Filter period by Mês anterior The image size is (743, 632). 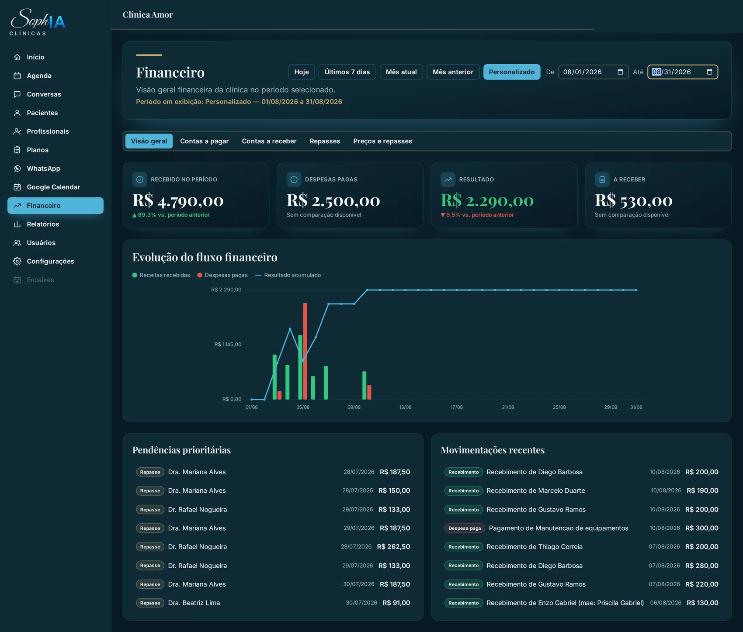453,72
